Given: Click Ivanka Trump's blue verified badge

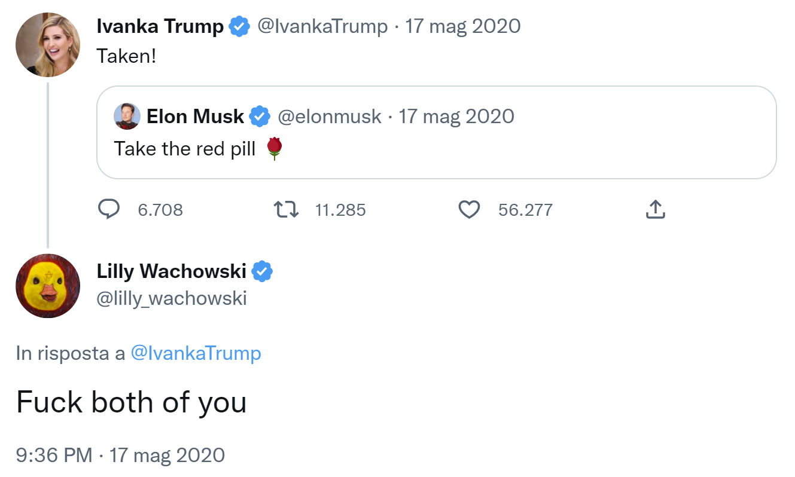Looking at the screenshot, I should click(240, 27).
